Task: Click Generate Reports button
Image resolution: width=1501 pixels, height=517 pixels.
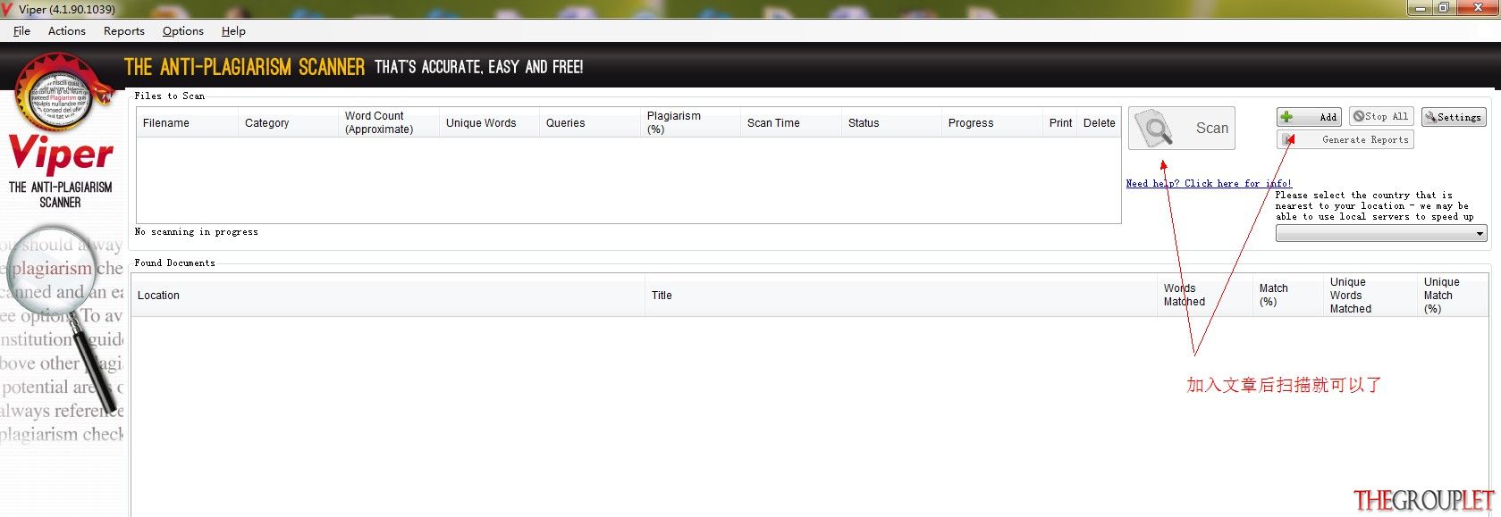Action: pos(1345,140)
